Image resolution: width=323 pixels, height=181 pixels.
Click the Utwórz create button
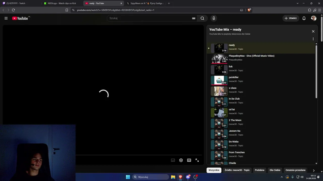[x=291, y=18]
